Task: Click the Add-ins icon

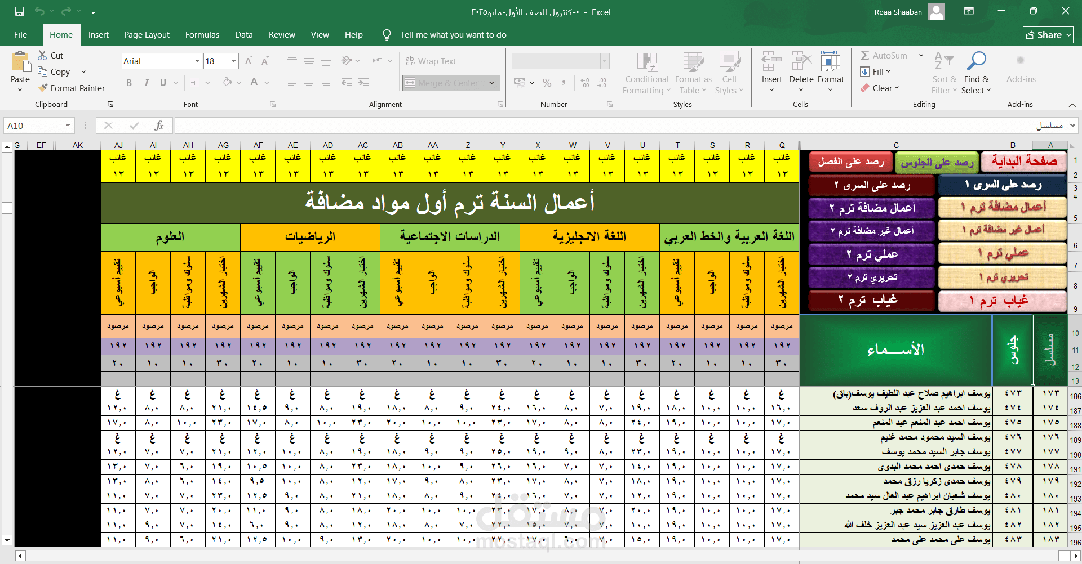Action: tap(1020, 61)
